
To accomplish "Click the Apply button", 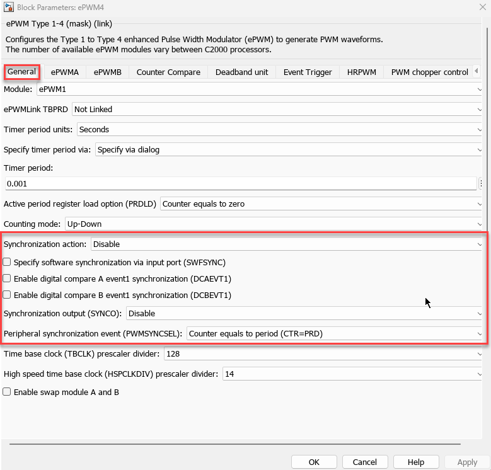I will coord(467,462).
